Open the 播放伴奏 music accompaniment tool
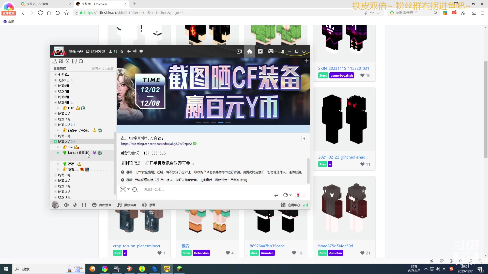The image size is (488, 274). pyautogui.click(x=127, y=205)
